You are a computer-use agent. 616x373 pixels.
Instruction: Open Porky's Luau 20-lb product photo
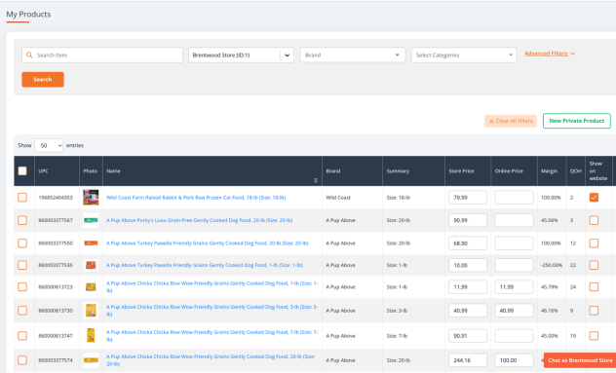pos(91,220)
